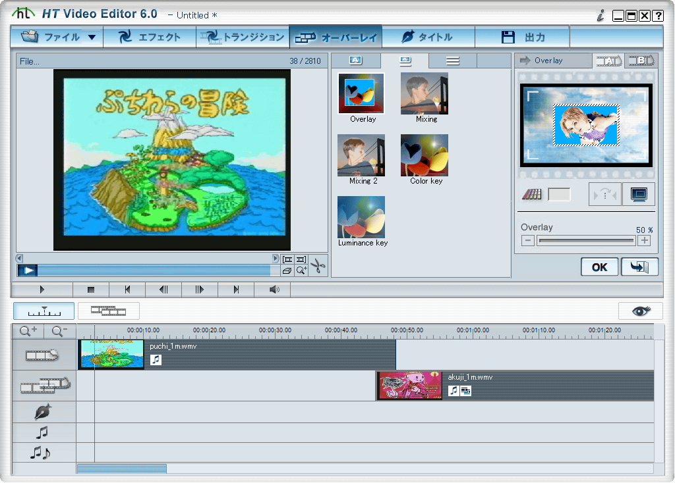Click the eraser icon below preview

(x=287, y=270)
